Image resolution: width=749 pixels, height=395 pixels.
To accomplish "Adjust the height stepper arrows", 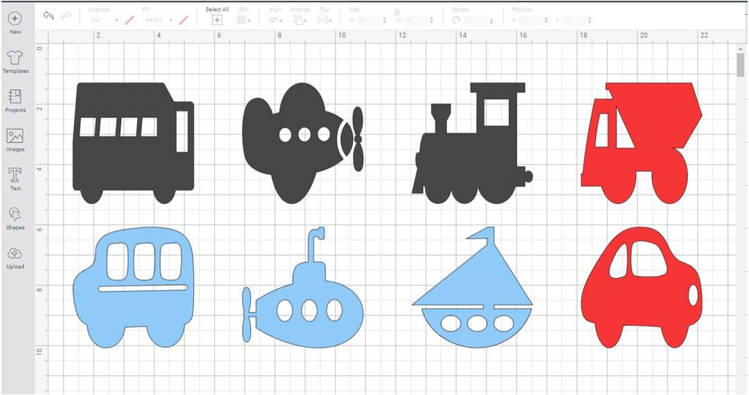I will pos(432,20).
